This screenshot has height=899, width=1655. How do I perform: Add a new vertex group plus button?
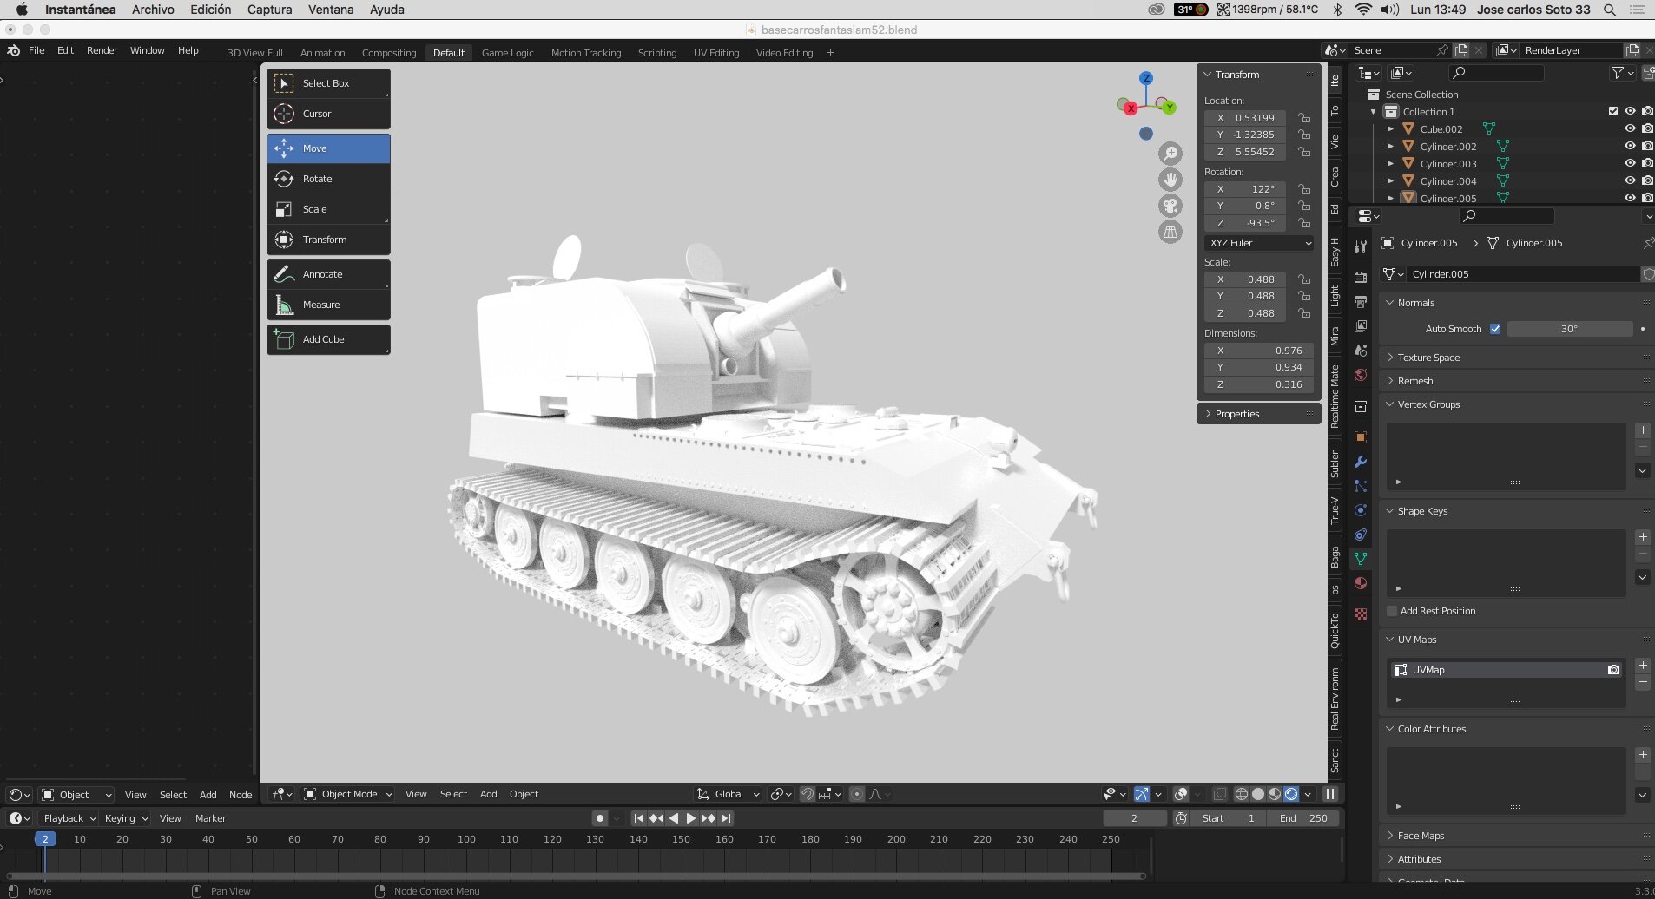click(1643, 430)
